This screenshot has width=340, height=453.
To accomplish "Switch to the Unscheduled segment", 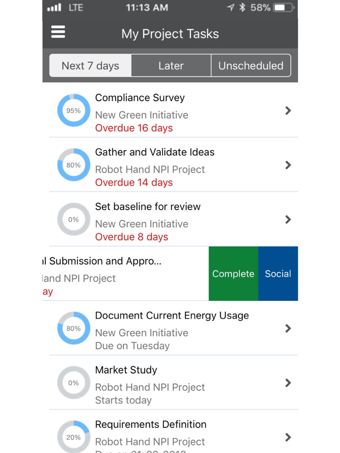I will 251,66.
